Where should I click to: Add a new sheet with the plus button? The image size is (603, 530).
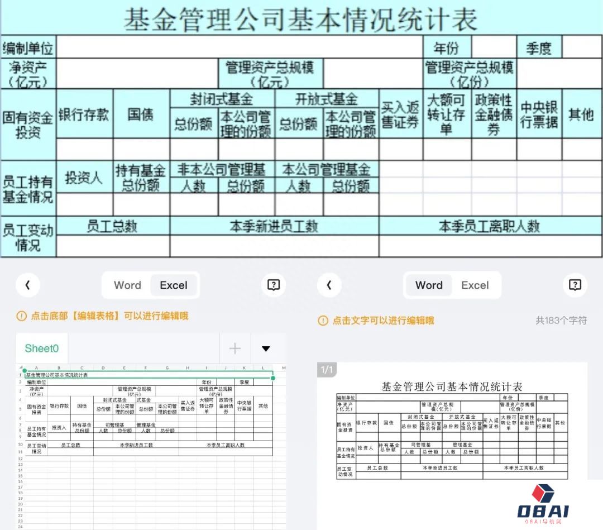[235, 348]
